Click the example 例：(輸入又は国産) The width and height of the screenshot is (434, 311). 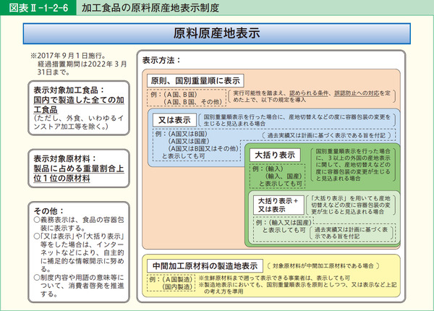284,223
